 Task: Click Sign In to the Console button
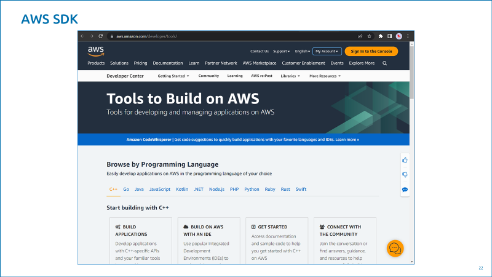371,51
